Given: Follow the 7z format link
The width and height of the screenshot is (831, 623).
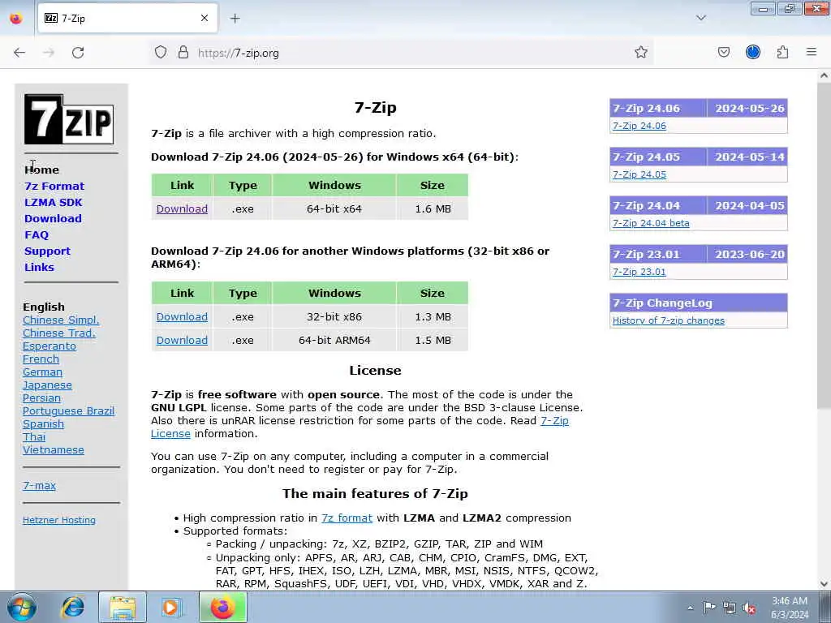Looking at the screenshot, I should pos(347,518).
